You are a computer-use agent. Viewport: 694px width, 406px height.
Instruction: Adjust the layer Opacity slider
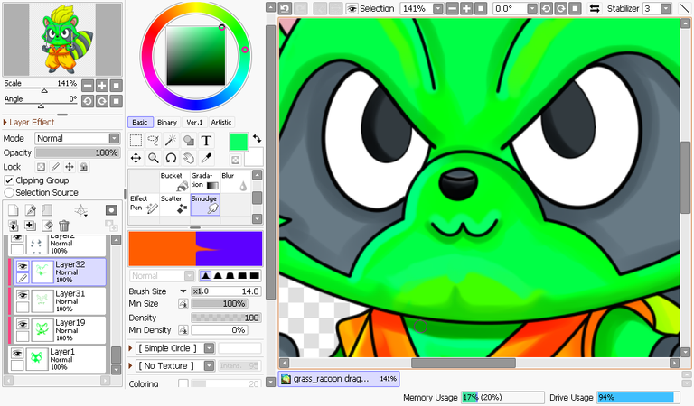[x=78, y=152]
